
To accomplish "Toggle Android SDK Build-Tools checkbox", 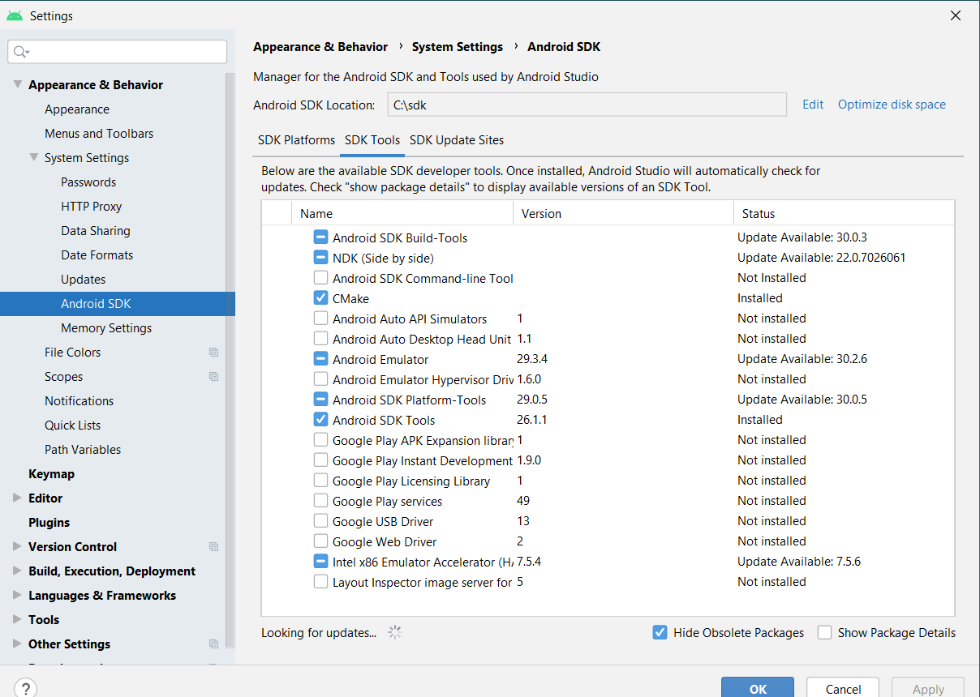I will (320, 237).
